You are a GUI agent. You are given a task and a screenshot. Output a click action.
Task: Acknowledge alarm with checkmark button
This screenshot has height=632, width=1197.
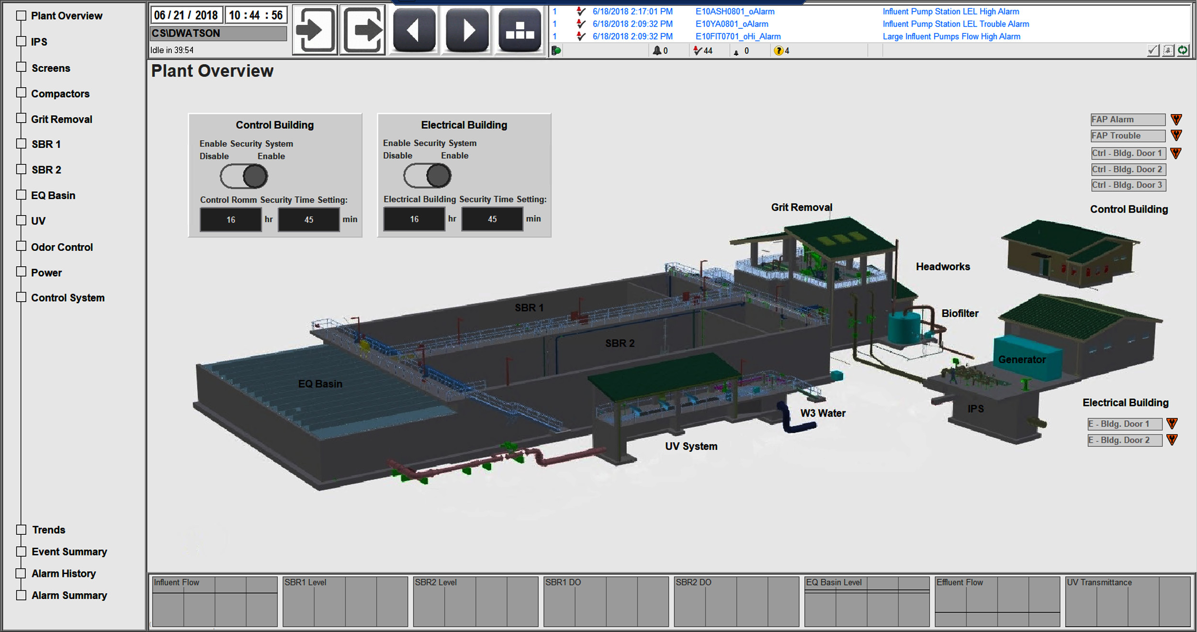[1153, 50]
